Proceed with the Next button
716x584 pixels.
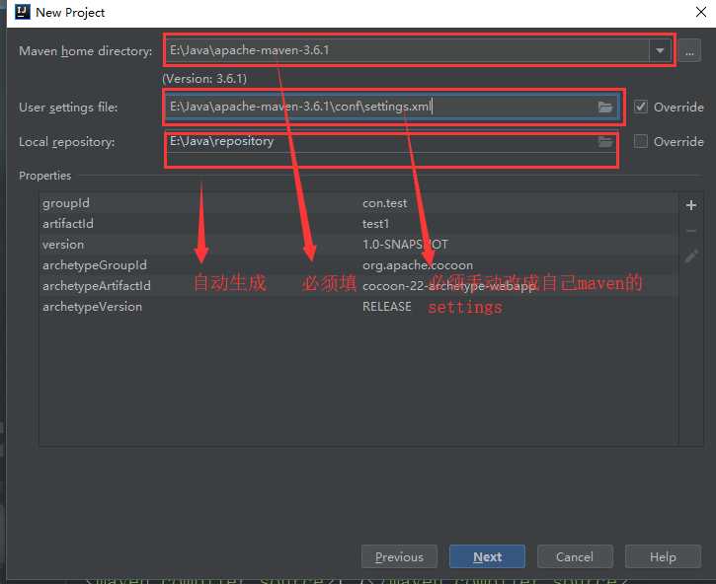(x=487, y=556)
